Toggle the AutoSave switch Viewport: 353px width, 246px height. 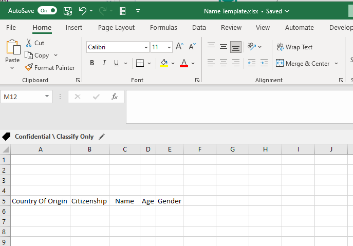point(47,11)
